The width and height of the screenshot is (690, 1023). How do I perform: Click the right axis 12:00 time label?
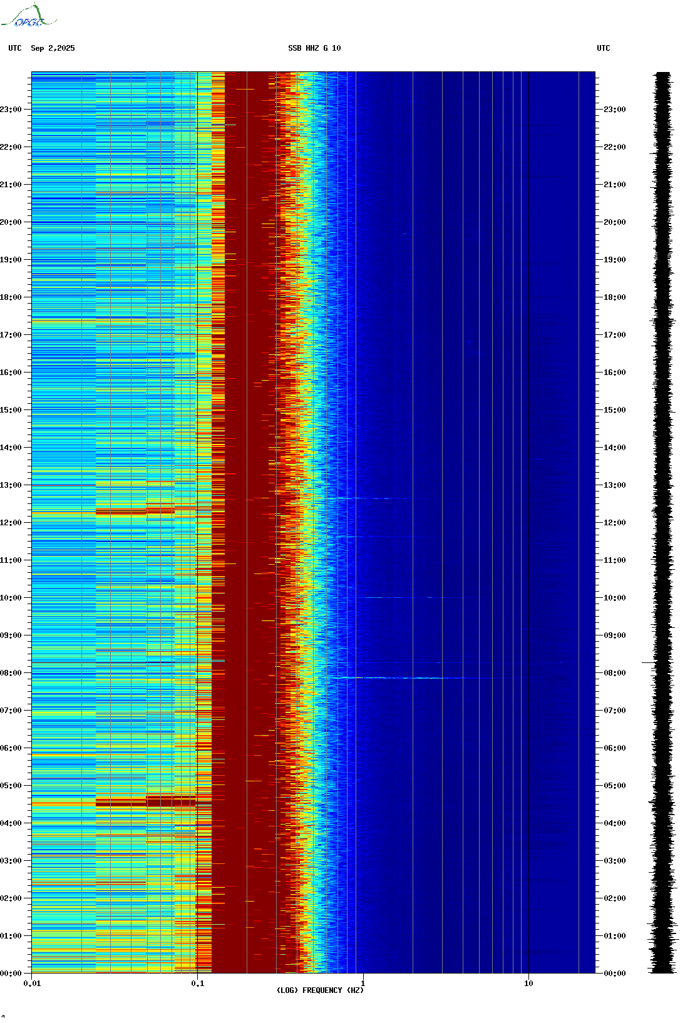point(615,523)
